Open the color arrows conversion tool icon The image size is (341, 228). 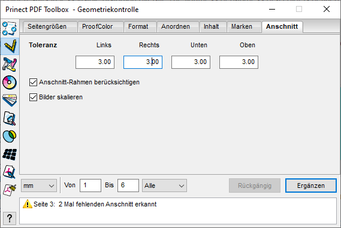tap(10, 65)
